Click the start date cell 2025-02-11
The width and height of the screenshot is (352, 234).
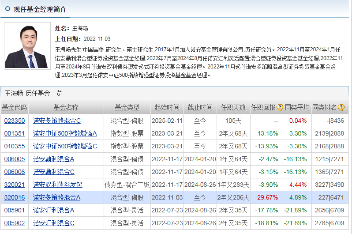pyautogui.click(x=167, y=121)
